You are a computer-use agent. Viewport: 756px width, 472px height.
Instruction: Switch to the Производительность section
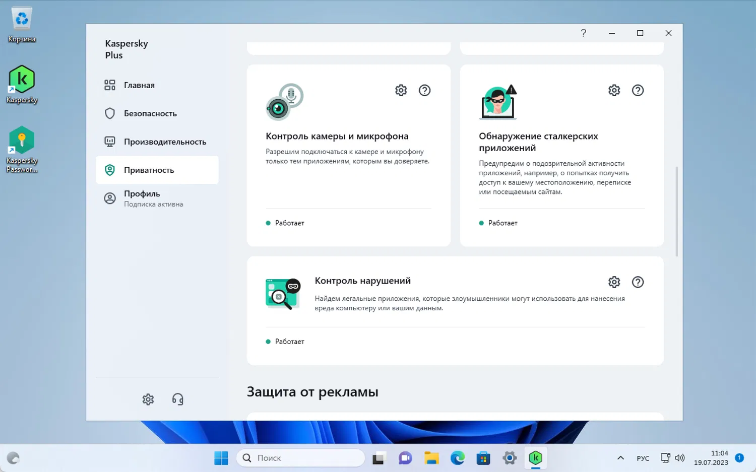(157, 142)
